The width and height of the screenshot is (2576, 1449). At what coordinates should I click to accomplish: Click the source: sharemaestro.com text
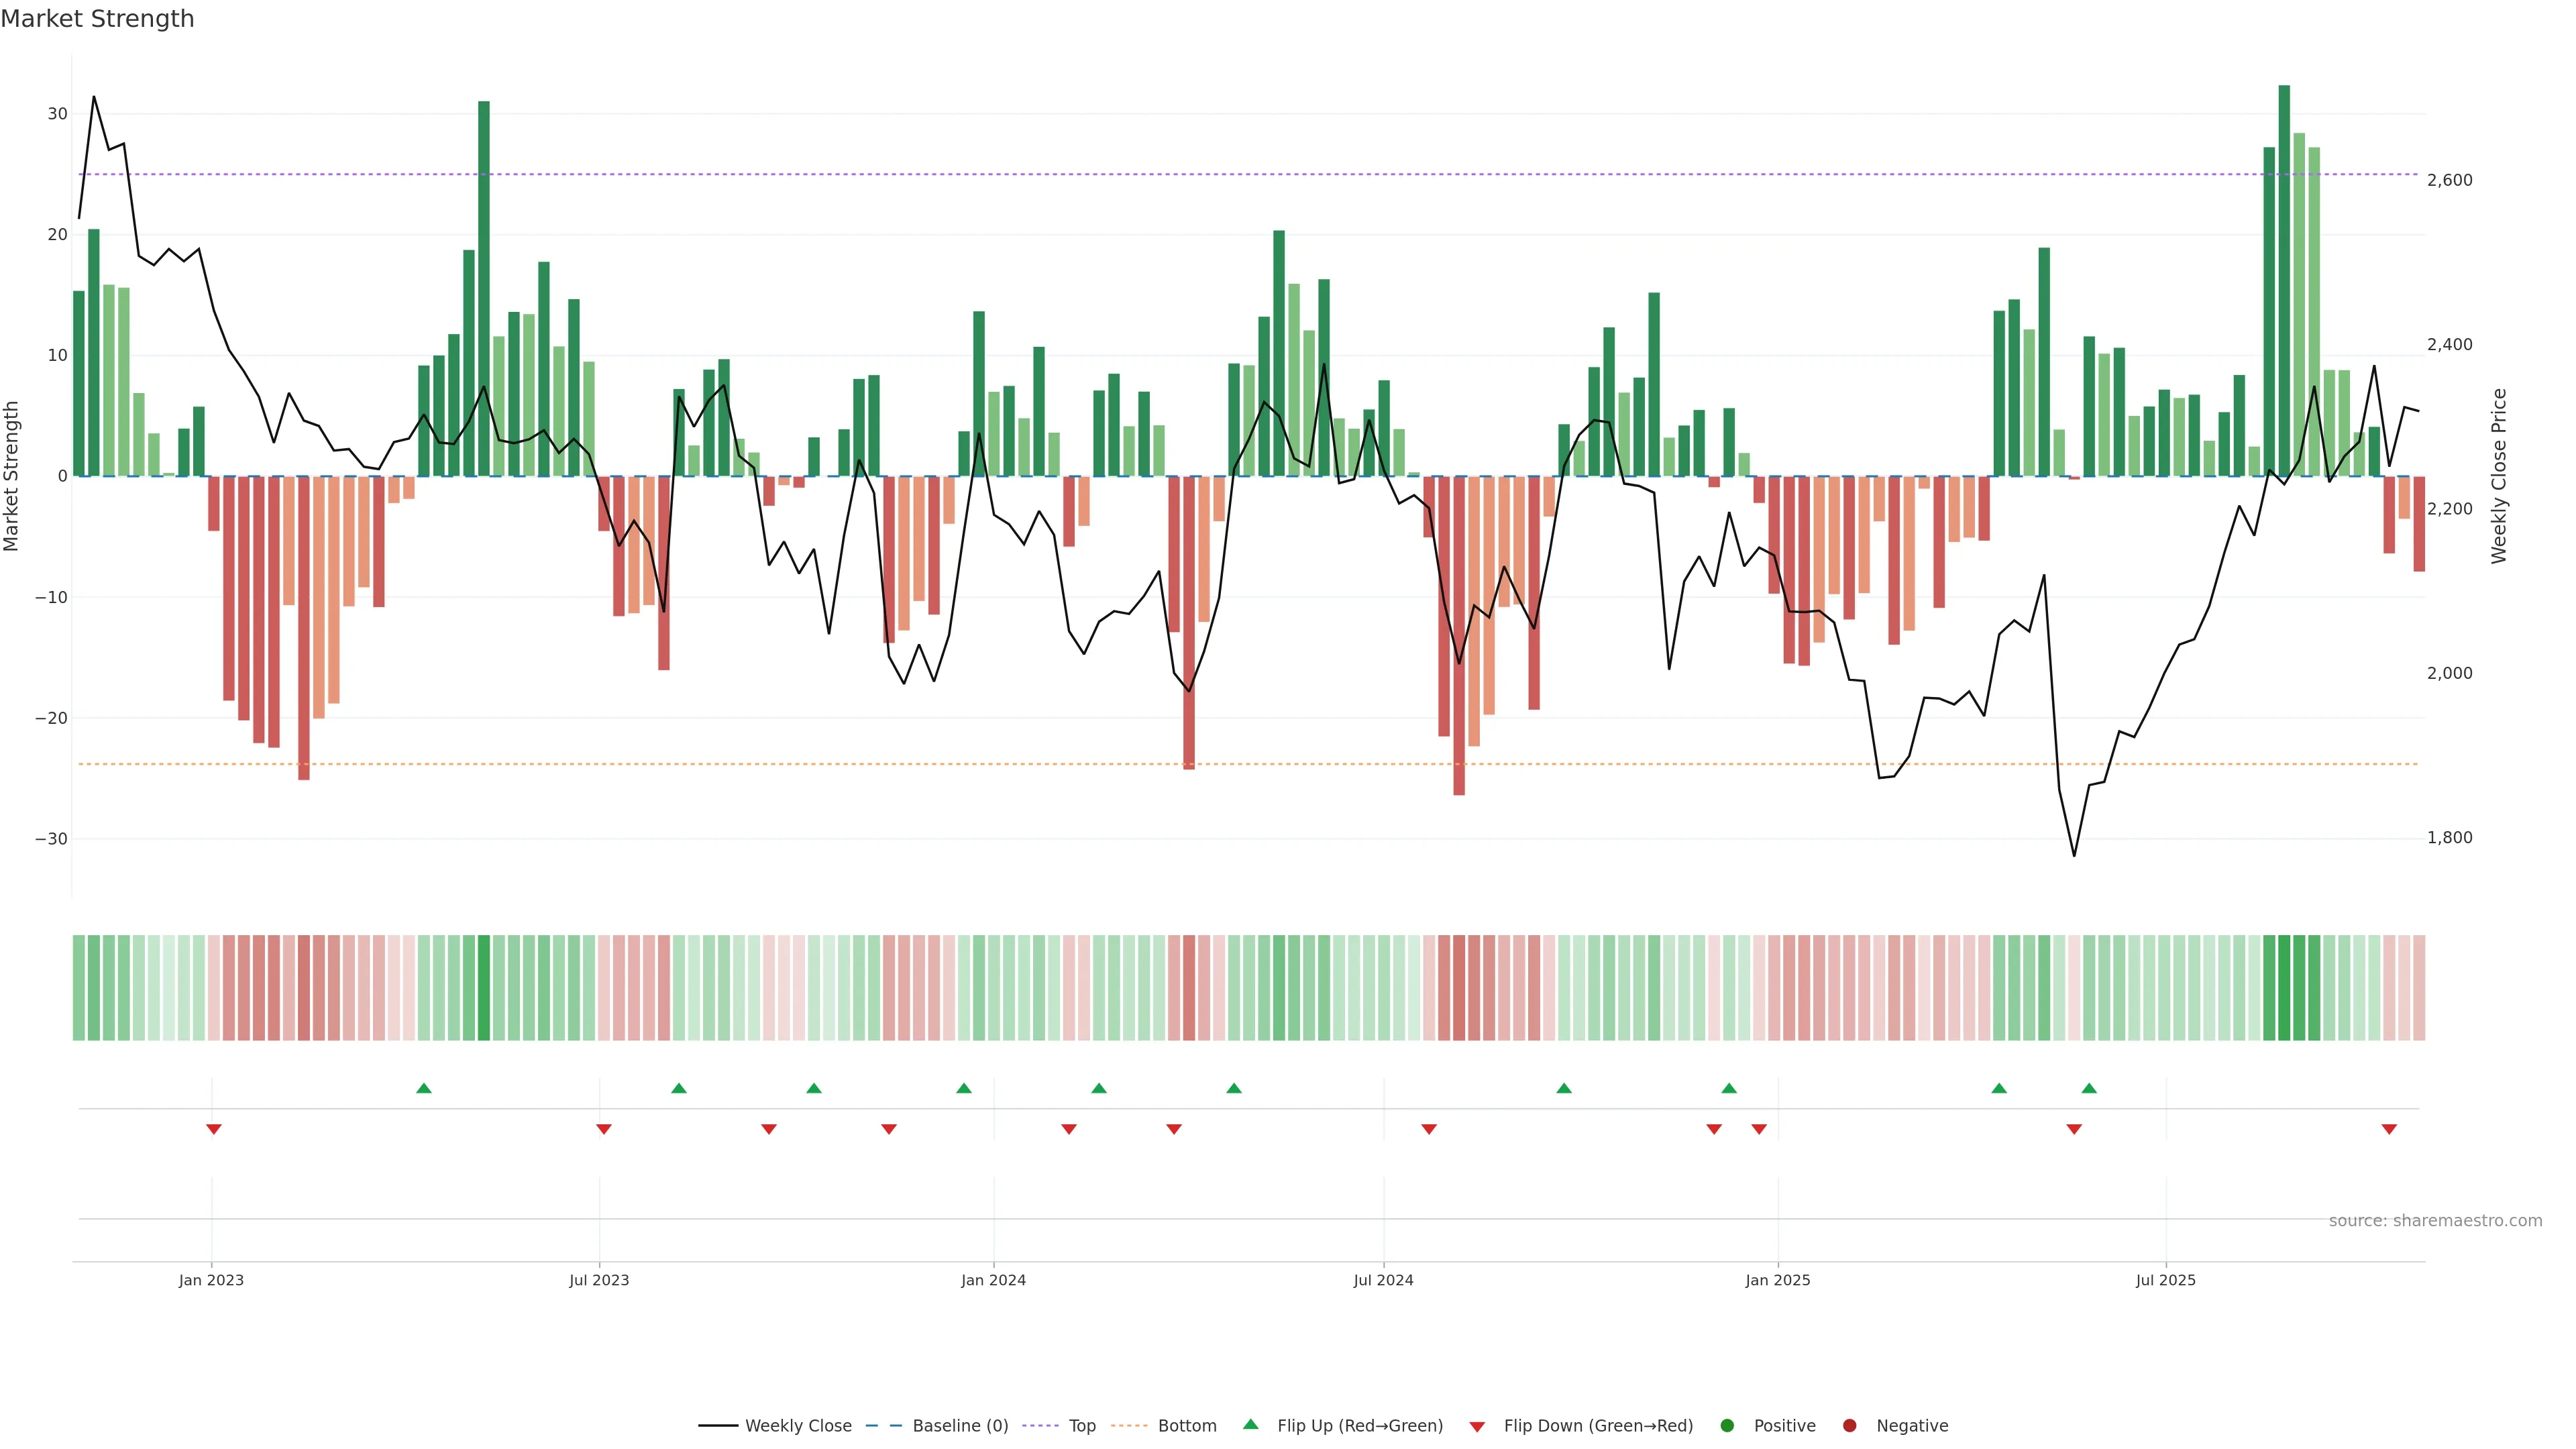pos(2435,1221)
